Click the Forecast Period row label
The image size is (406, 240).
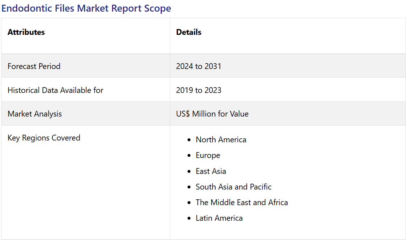coord(34,66)
